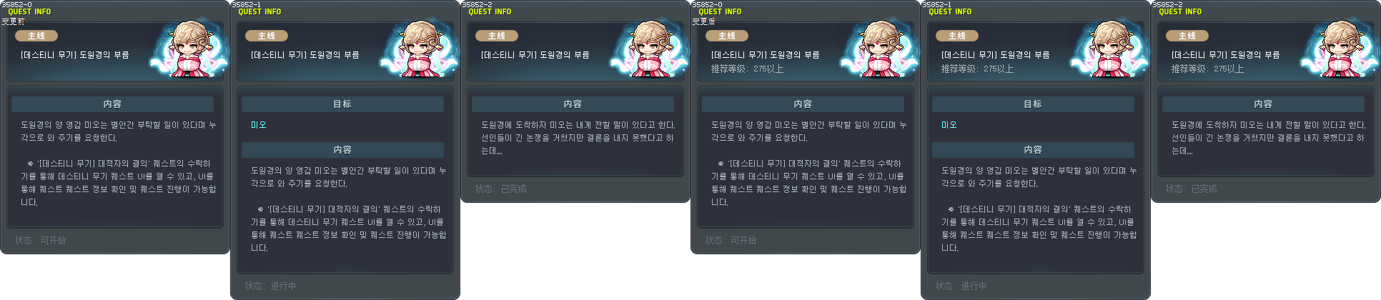Select the 目标 header in panel with 推荐等级
This screenshot has height=300, width=1381.
pyautogui.click(x=1033, y=104)
